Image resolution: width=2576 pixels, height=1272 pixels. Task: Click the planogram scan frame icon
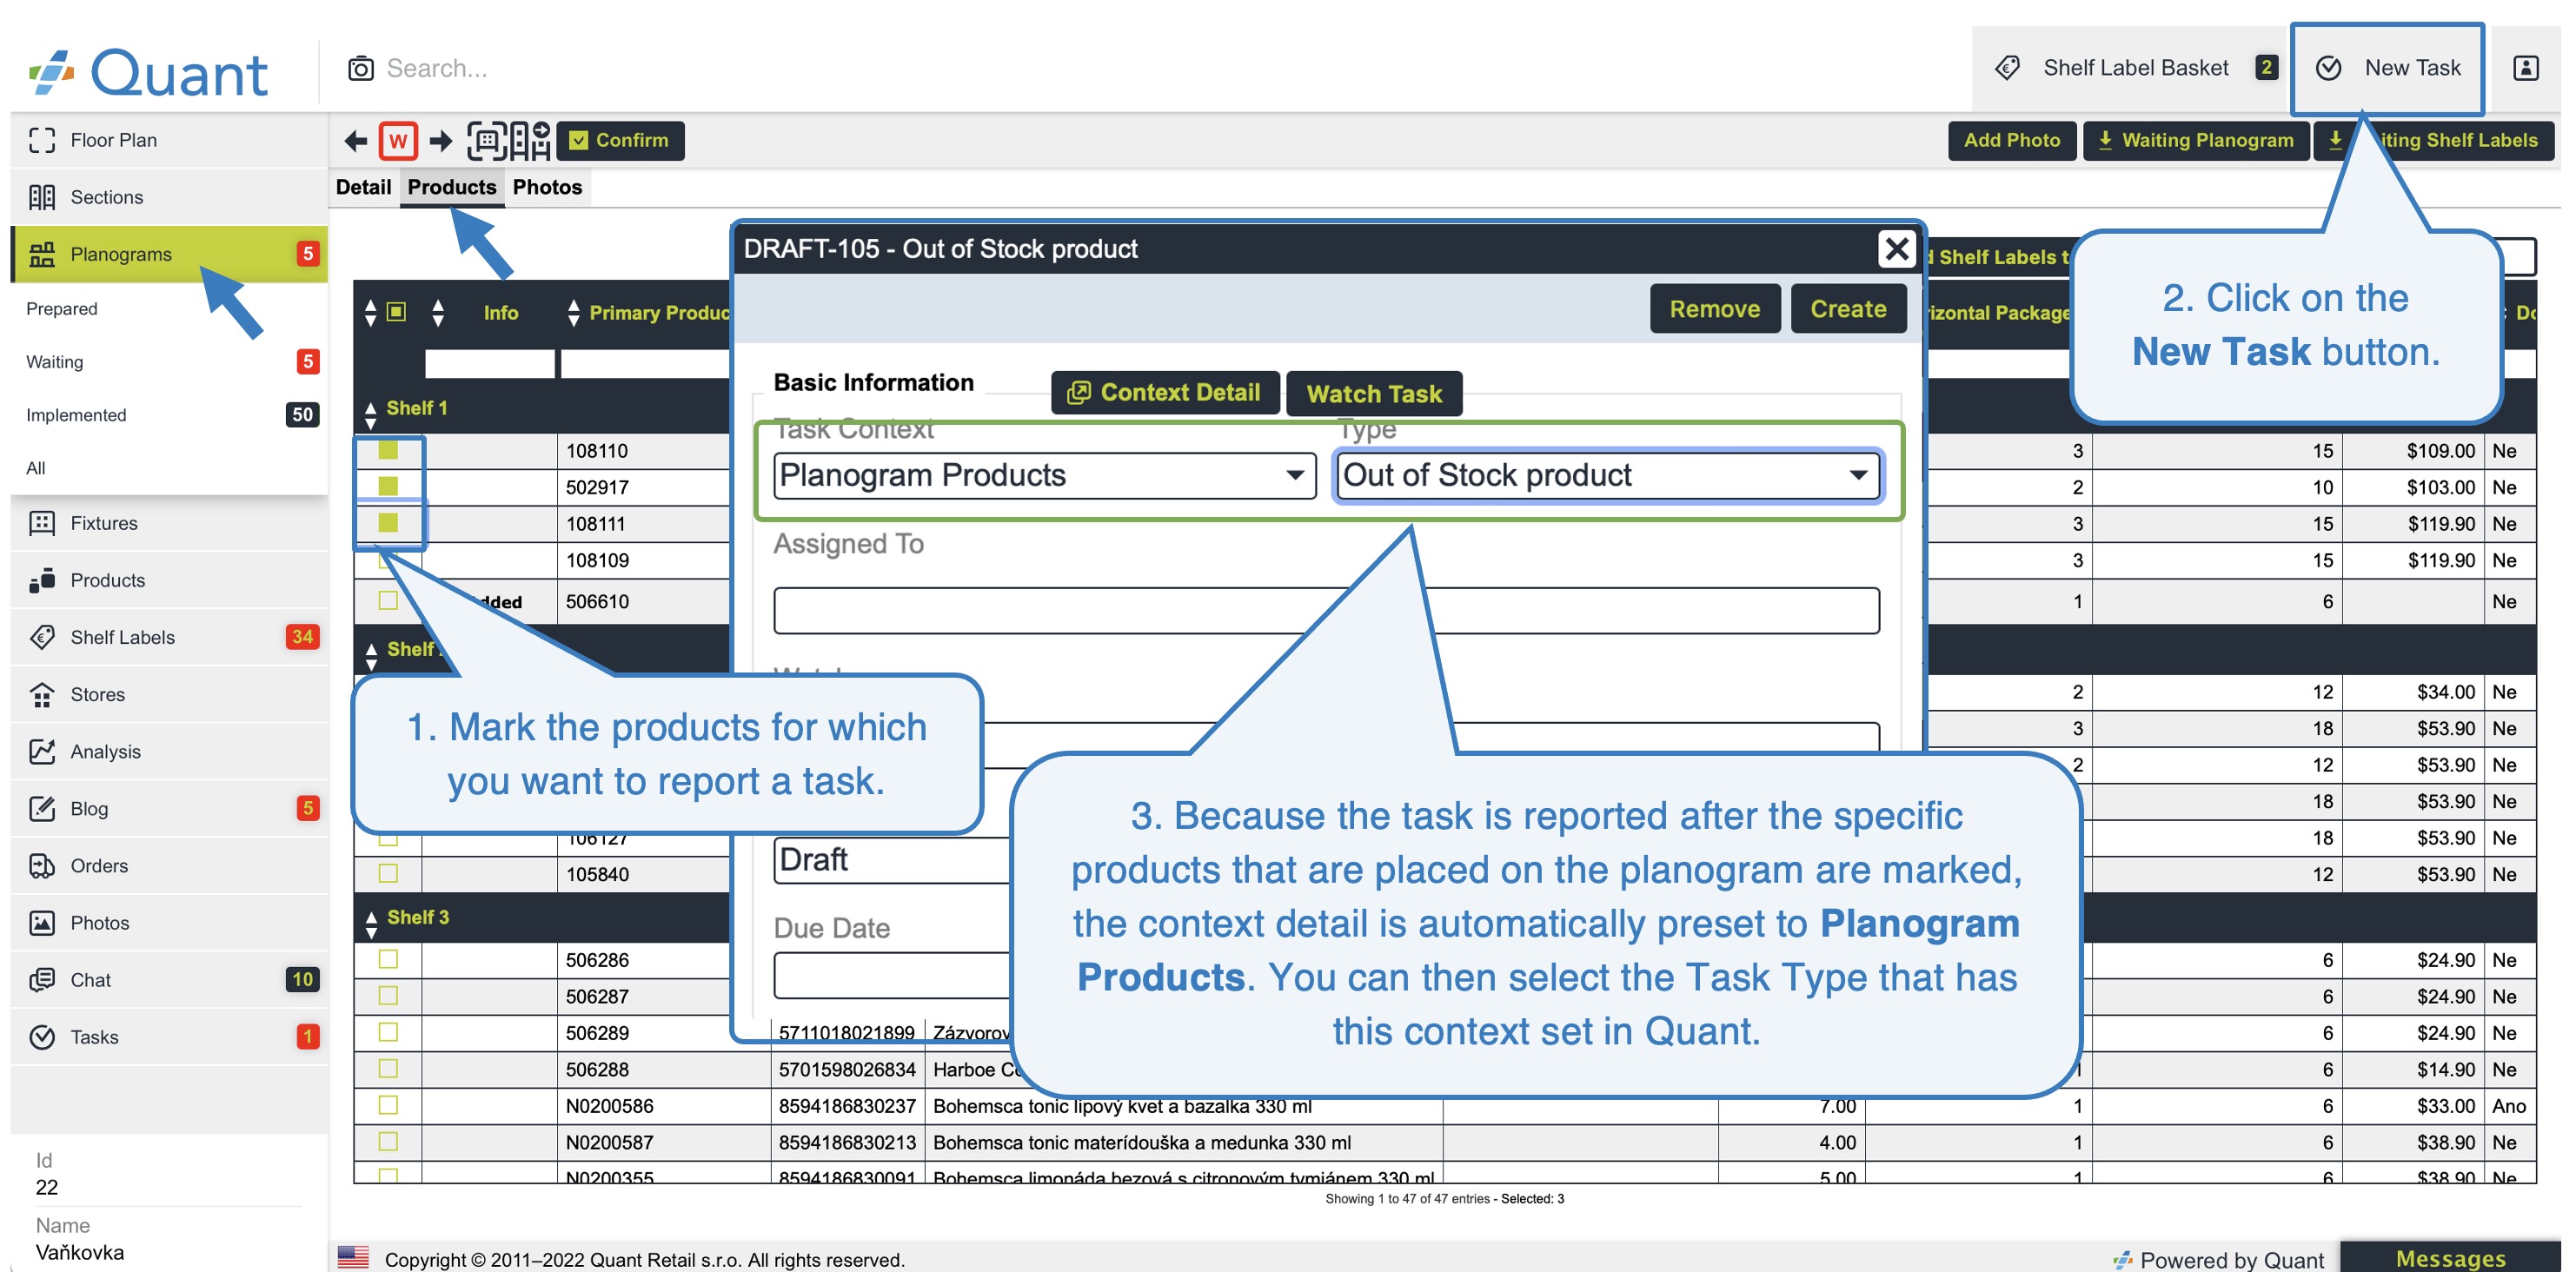(486, 141)
